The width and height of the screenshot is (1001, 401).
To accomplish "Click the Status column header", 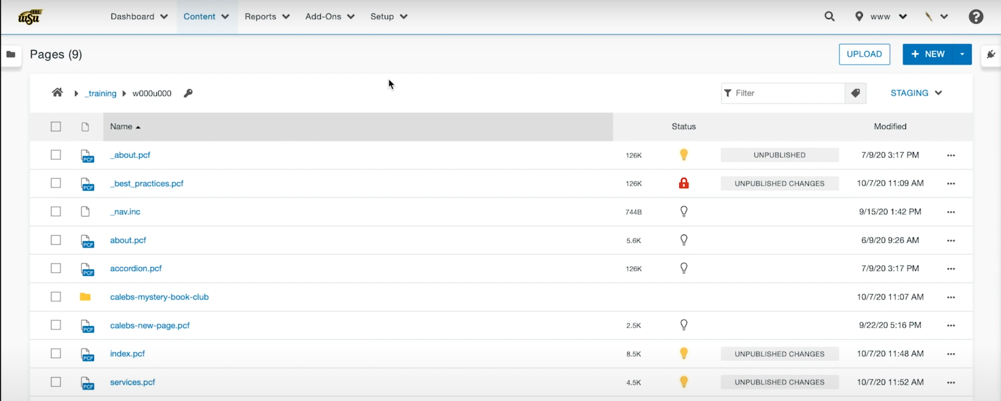I will (683, 127).
